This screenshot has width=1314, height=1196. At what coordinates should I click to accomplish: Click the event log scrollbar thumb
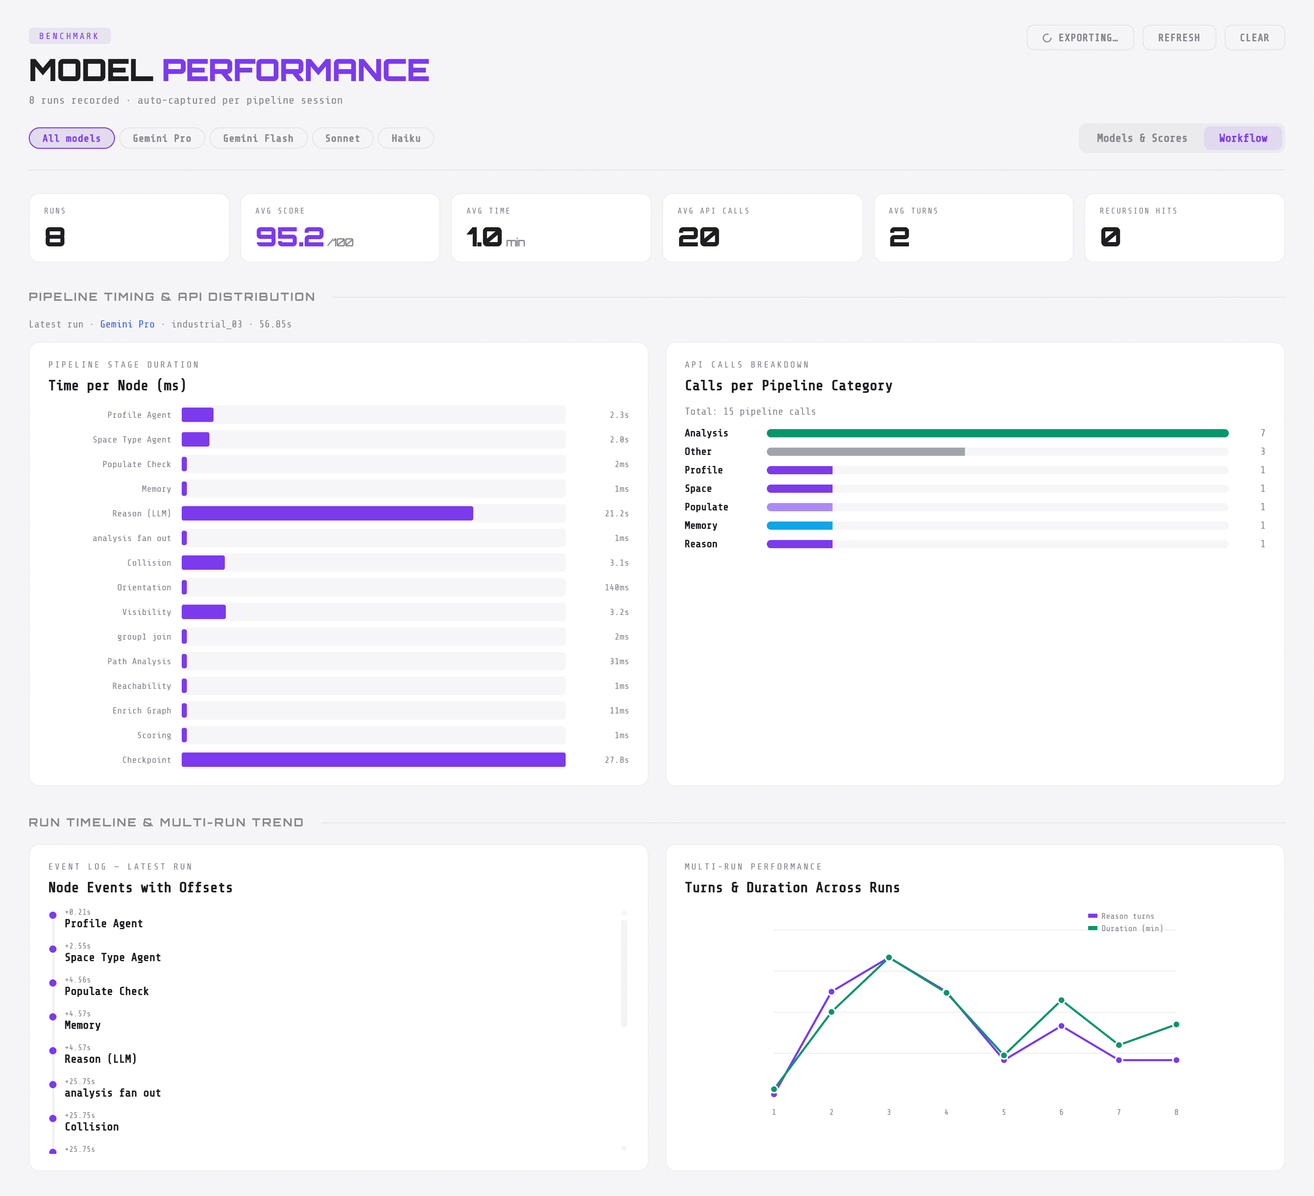[x=624, y=973]
